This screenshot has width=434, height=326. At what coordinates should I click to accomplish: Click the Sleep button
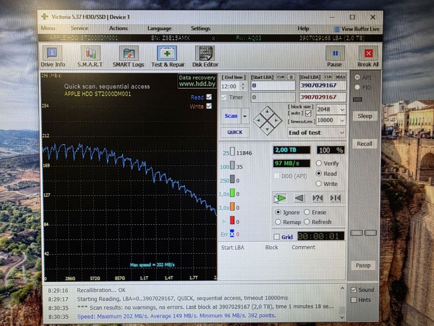pyautogui.click(x=365, y=116)
